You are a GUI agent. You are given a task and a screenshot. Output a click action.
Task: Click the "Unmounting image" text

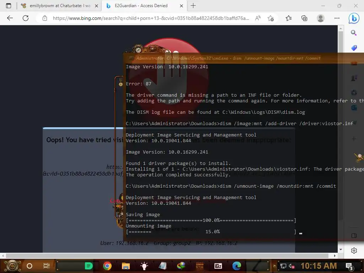click(x=149, y=226)
